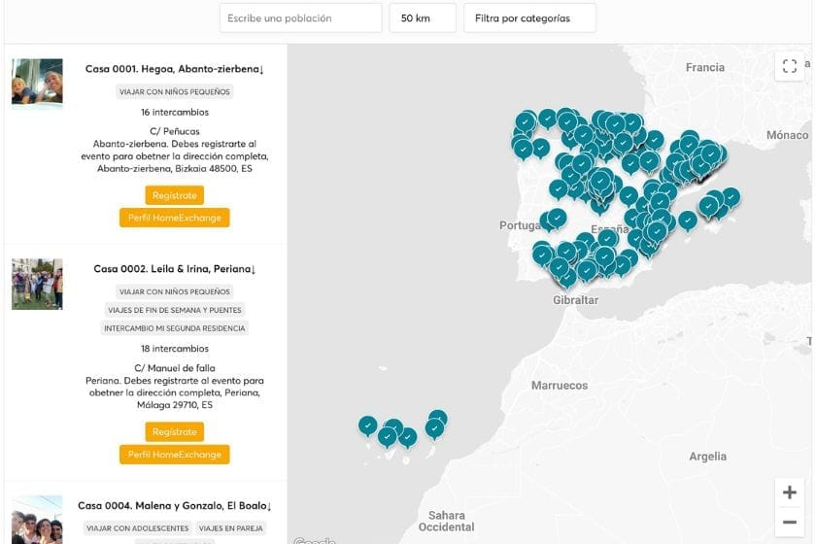Click the Marruecos map label
Viewport: 816px width, 544px height.
tap(560, 386)
